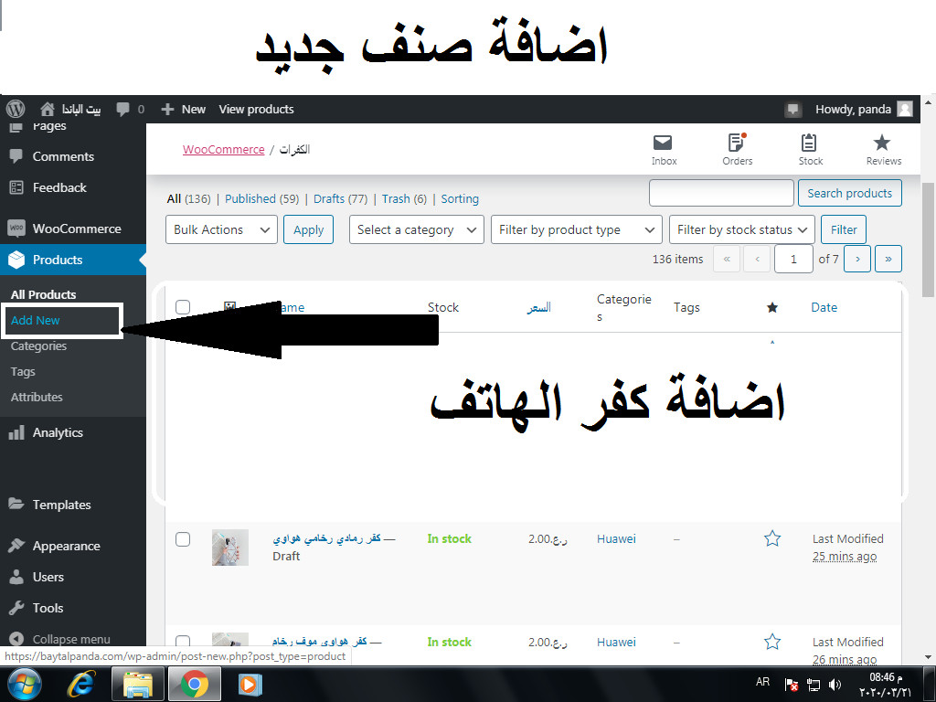Open the site home icon بيت الباندا
Image resolution: width=936 pixels, height=702 pixels.
[x=70, y=110]
